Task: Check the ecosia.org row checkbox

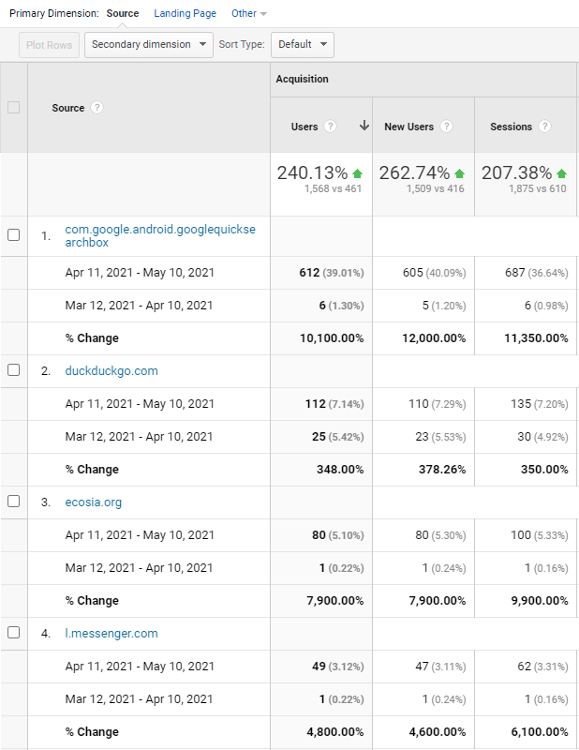Action: [x=13, y=502]
